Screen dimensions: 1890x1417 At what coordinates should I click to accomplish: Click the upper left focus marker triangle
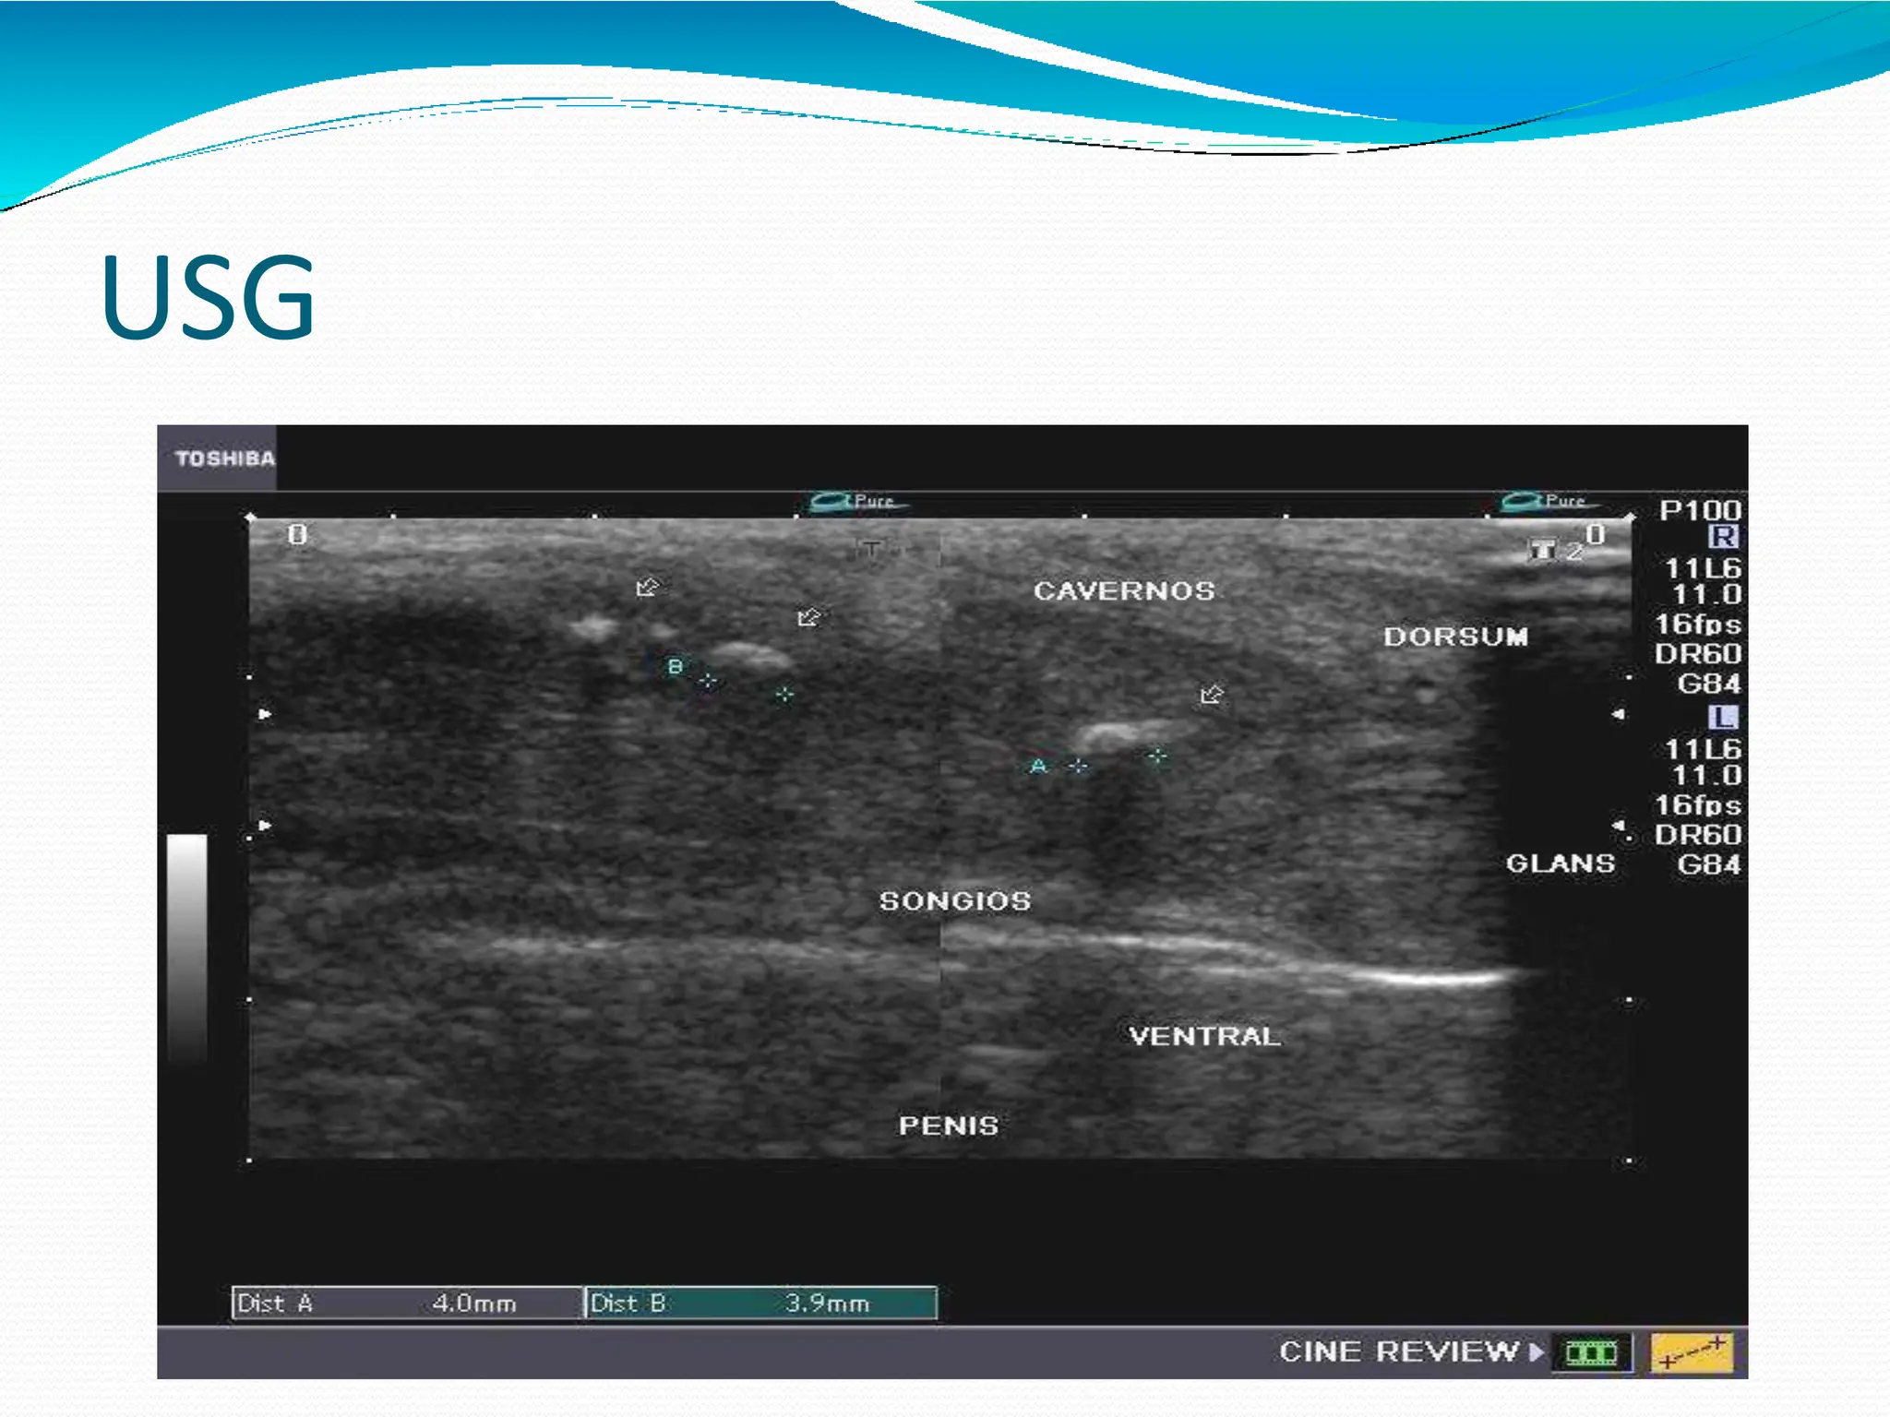coord(266,714)
